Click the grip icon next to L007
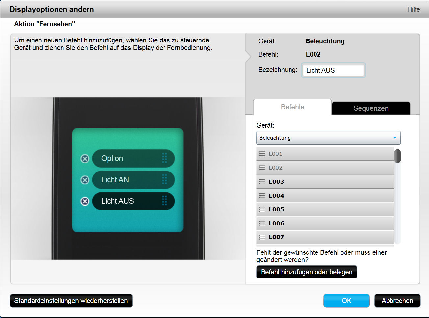This screenshot has height=318, width=429. pos(262,237)
